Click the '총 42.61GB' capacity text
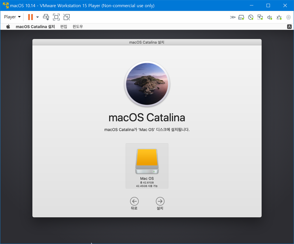The width and height of the screenshot is (294, 244). [x=147, y=182]
